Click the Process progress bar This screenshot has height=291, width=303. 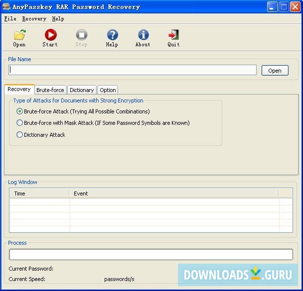point(151,254)
